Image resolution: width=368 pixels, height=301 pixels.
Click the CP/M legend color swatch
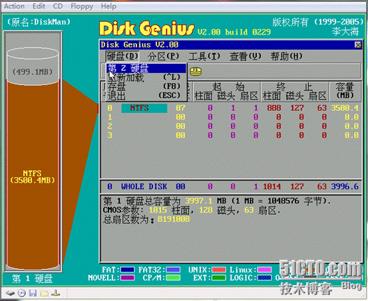(x=173, y=278)
